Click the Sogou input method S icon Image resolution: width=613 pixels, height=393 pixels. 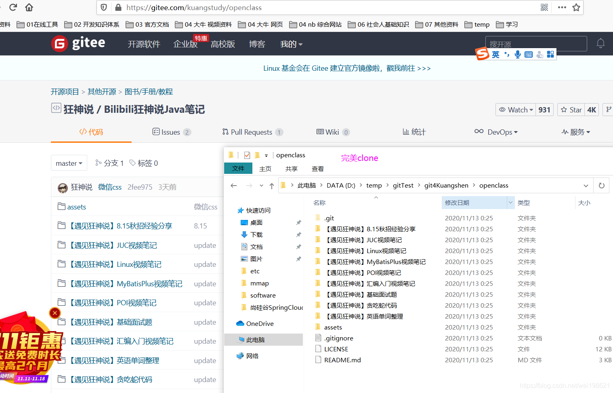(x=482, y=54)
